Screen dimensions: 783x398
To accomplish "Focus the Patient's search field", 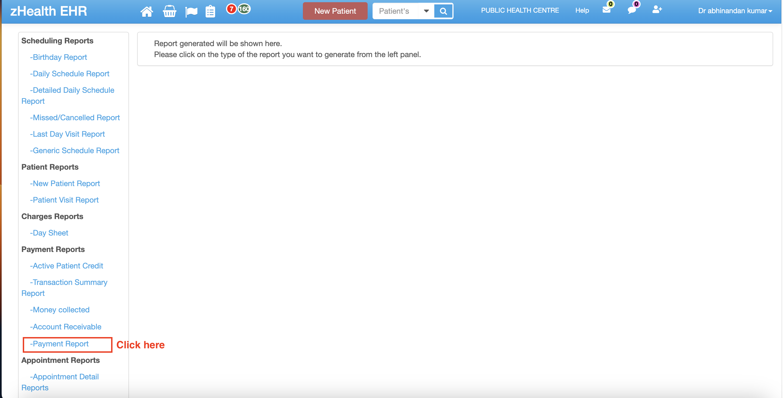I will (x=396, y=11).
